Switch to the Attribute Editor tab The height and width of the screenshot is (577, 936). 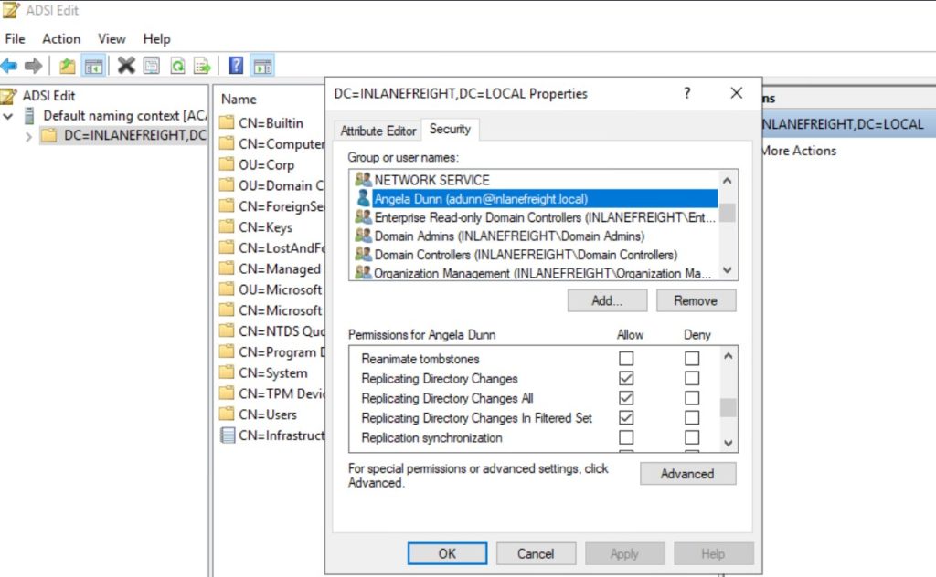pyautogui.click(x=378, y=131)
